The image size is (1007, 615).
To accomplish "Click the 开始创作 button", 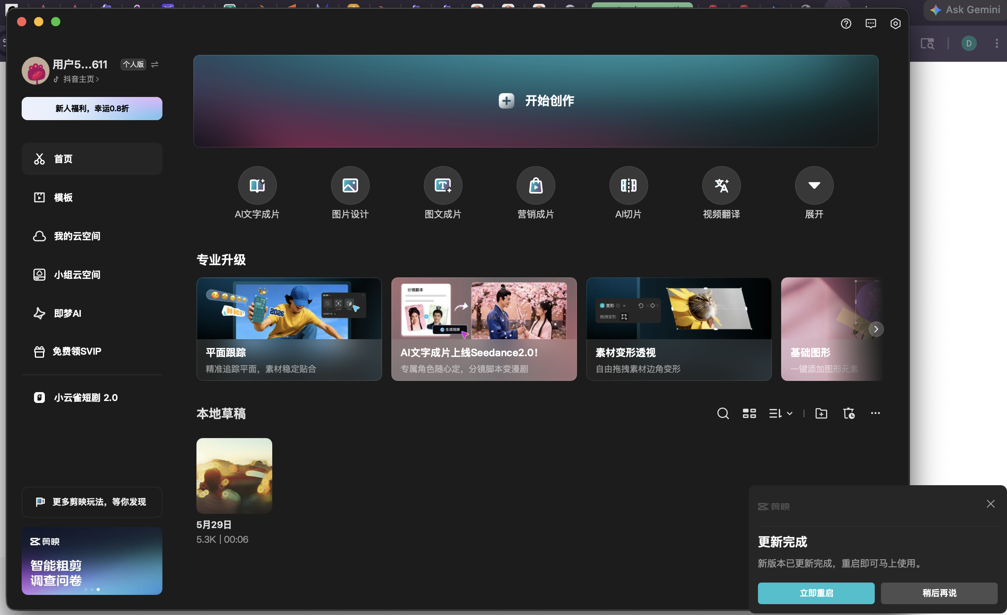I will 535,101.
